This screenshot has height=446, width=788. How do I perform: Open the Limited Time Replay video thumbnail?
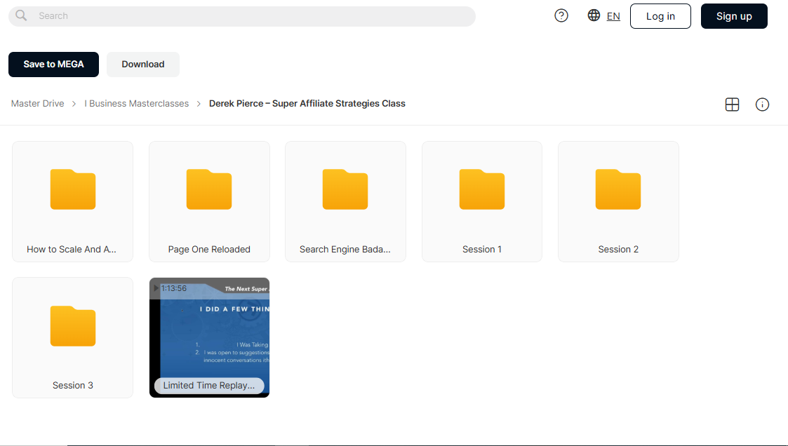(209, 337)
